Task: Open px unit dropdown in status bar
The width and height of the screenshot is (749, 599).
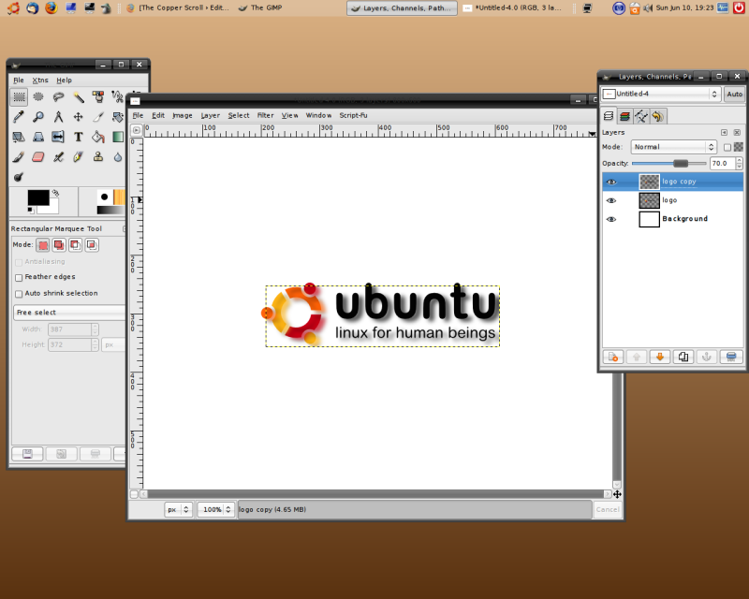Action: coord(178,510)
